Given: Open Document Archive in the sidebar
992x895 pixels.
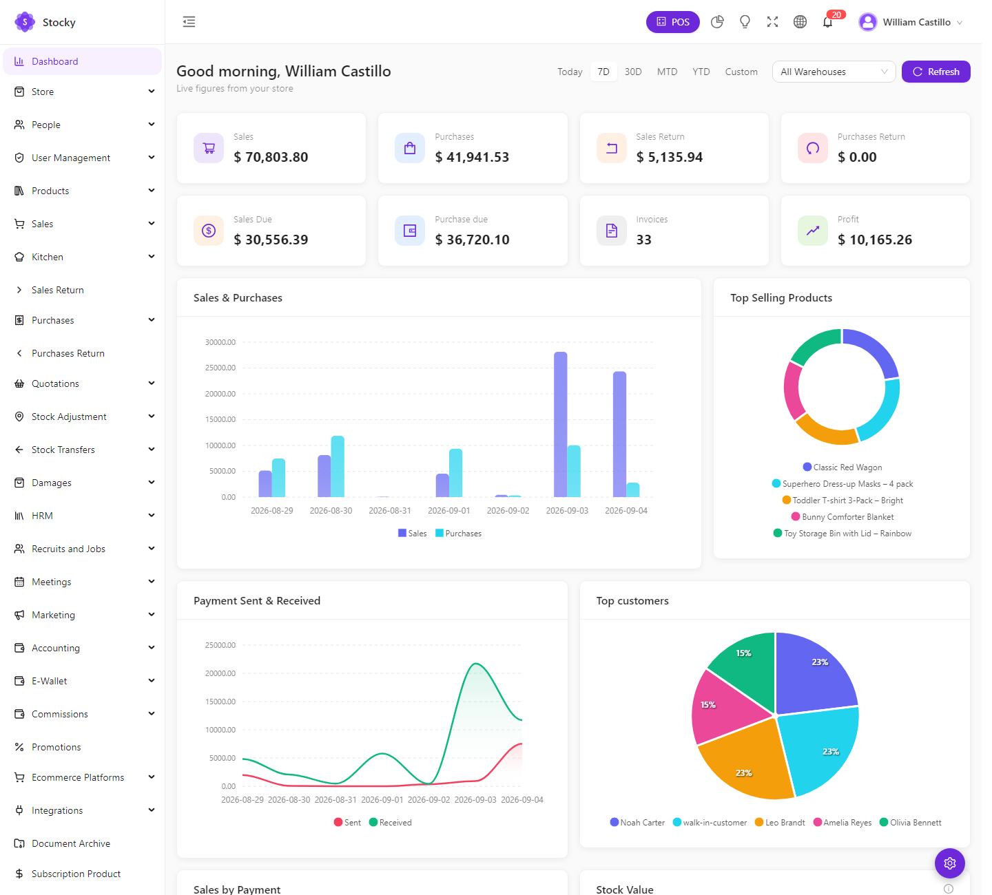Looking at the screenshot, I should click(83, 843).
